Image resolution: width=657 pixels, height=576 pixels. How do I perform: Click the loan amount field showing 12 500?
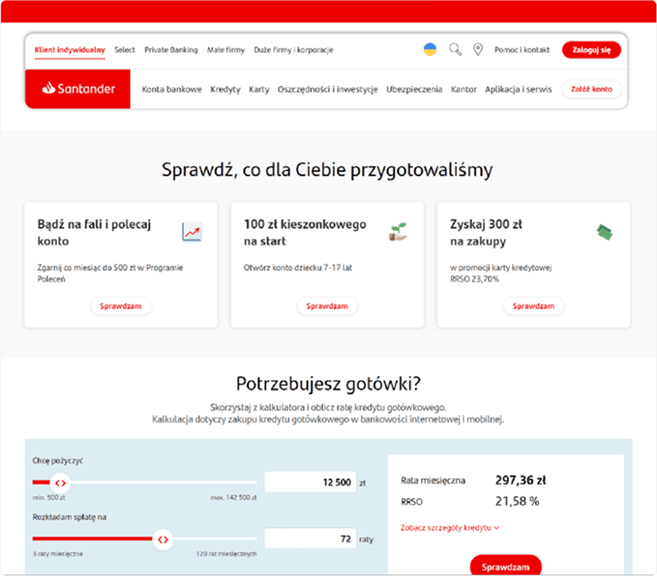click(311, 482)
